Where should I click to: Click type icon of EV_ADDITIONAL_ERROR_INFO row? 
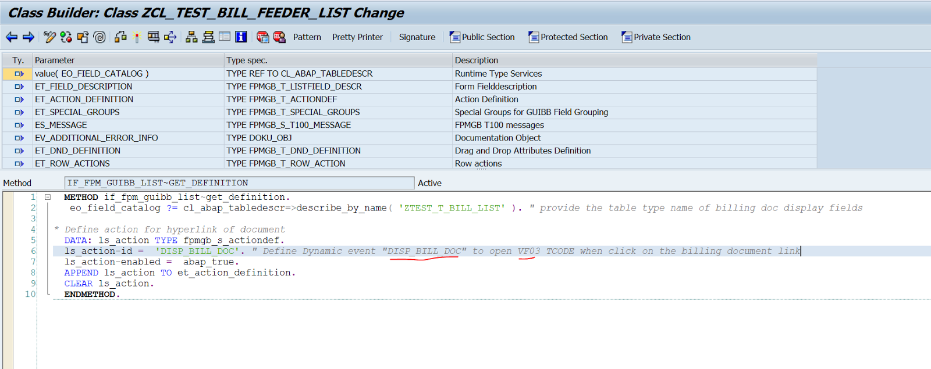coord(19,138)
